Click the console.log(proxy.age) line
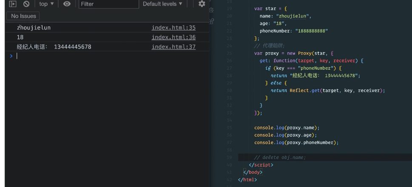412x187 pixels. tap(286, 135)
